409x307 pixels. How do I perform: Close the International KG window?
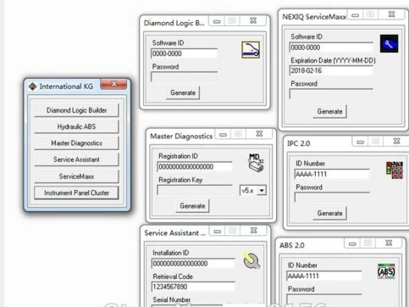tap(114, 84)
